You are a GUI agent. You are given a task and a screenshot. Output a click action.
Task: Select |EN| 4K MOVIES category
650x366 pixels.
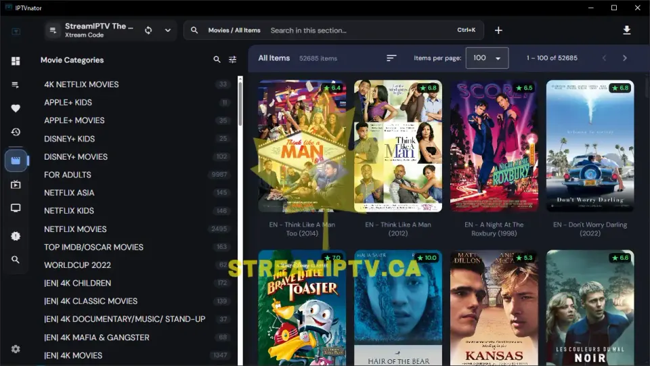[x=137, y=355]
